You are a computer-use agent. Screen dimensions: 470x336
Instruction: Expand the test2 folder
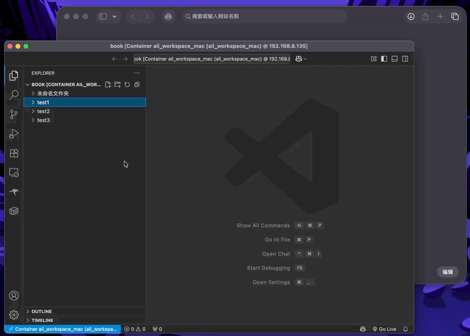[85, 111]
